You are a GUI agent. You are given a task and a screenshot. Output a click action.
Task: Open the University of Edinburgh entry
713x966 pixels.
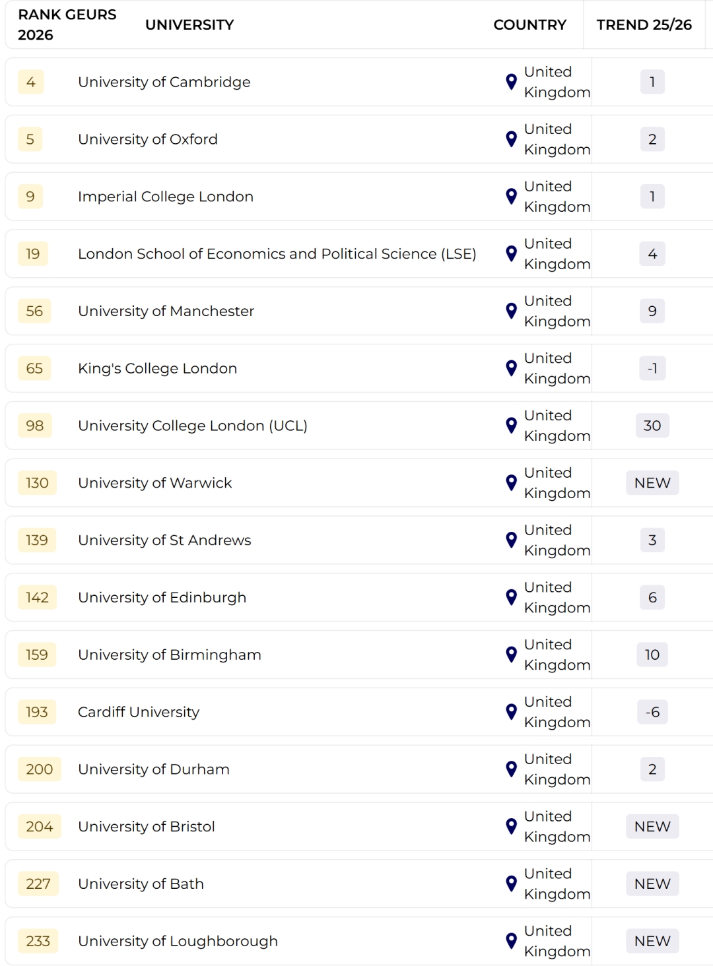pyautogui.click(x=162, y=598)
